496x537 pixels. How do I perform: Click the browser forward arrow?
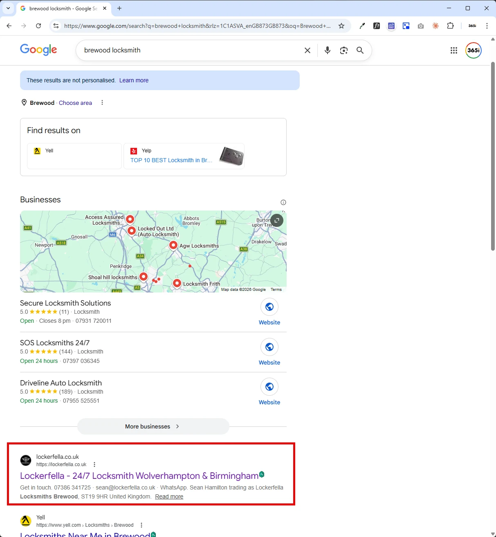(24, 26)
